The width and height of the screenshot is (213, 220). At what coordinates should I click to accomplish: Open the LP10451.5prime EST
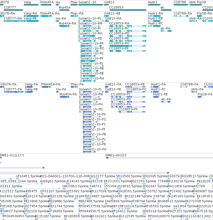[x=18, y=179]
